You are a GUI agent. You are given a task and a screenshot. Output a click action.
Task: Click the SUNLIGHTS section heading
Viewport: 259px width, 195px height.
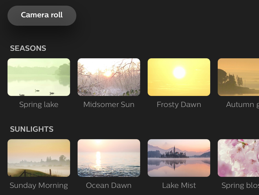coord(32,129)
